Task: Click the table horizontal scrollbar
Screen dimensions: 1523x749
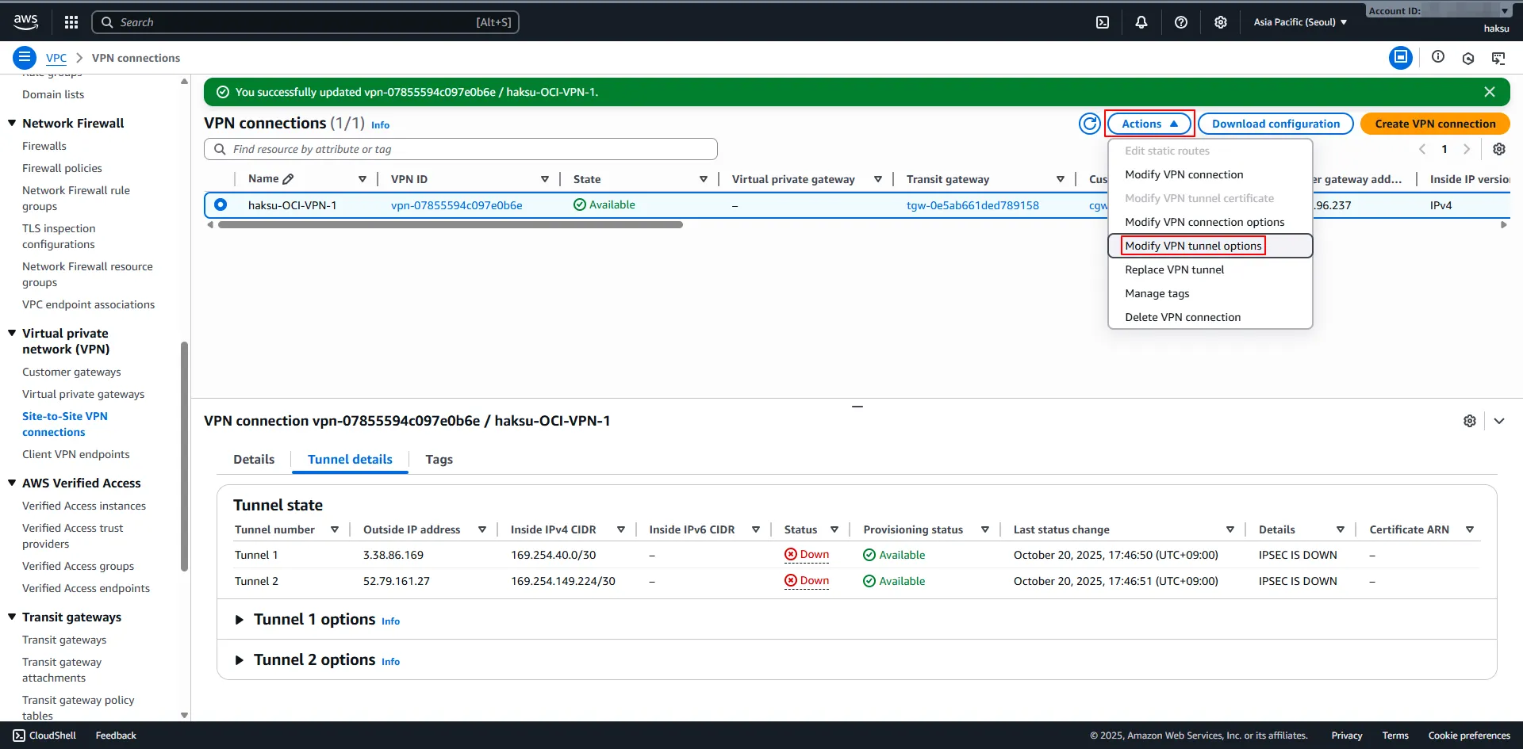Action: 450,225
